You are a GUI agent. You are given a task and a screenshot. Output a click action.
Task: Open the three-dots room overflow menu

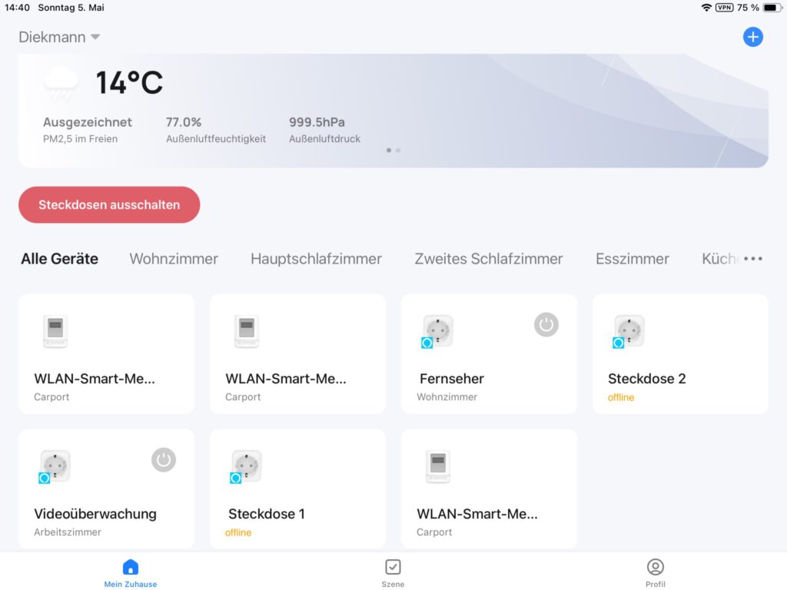(753, 258)
